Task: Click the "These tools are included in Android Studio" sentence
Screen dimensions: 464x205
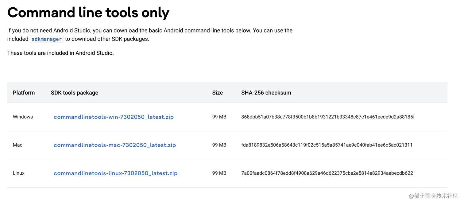Action: pyautogui.click(x=60, y=53)
